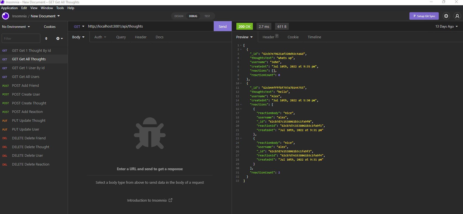Click the Setup Git Sync button
463x214 pixels.
tap(424, 16)
